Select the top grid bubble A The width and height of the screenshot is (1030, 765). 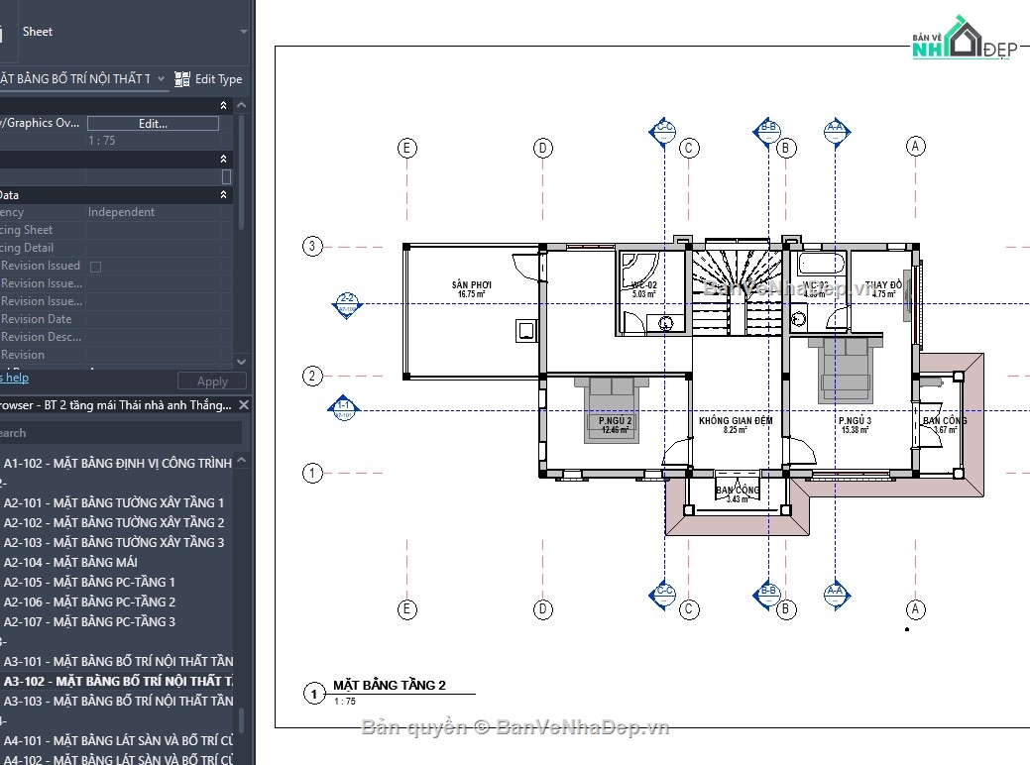916,146
